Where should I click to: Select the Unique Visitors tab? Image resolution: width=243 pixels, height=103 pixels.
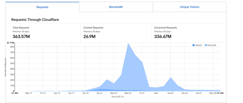pos(190,7)
